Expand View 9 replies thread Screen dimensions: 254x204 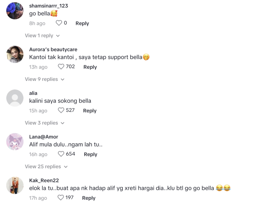(x=44, y=79)
